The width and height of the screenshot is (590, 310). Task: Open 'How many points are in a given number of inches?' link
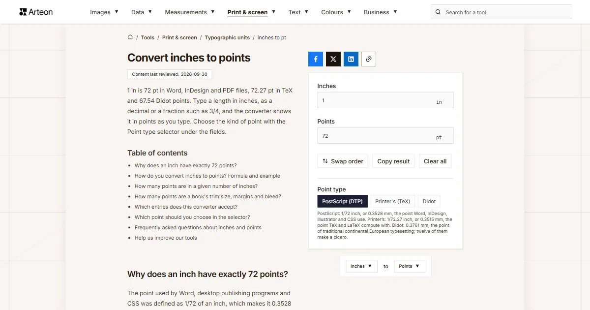click(x=196, y=186)
